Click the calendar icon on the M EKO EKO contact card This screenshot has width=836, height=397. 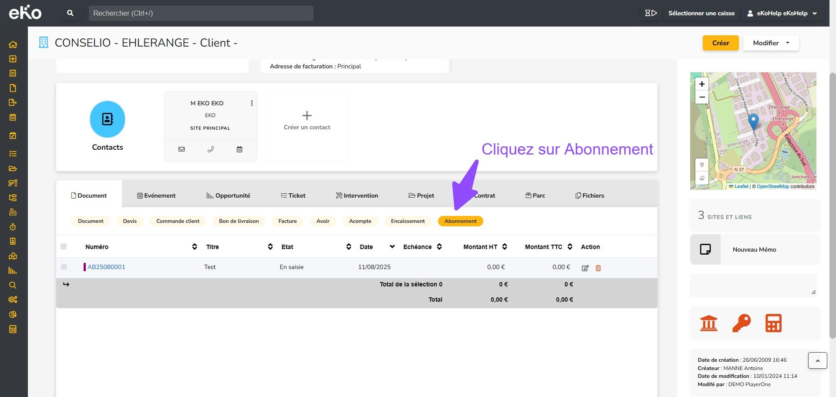pos(239,149)
